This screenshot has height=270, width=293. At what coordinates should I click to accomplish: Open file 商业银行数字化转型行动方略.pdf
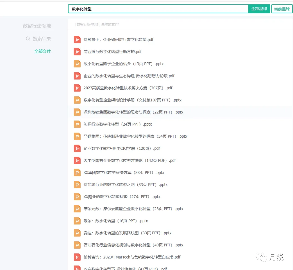pos(112,52)
